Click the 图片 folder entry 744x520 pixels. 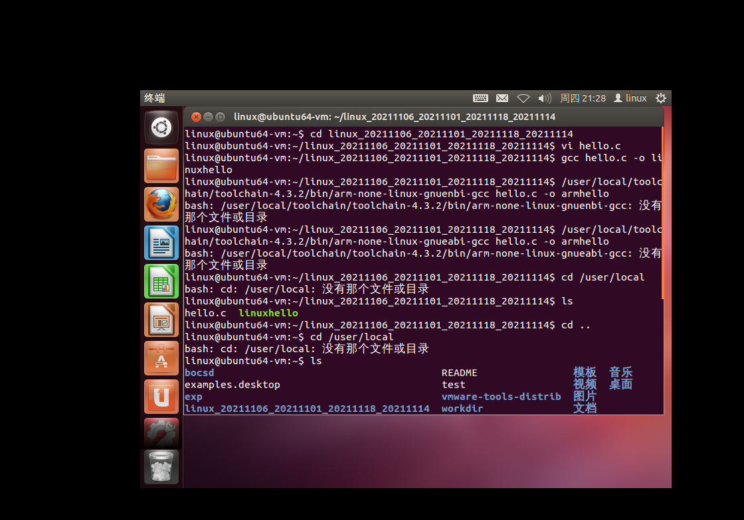click(585, 396)
